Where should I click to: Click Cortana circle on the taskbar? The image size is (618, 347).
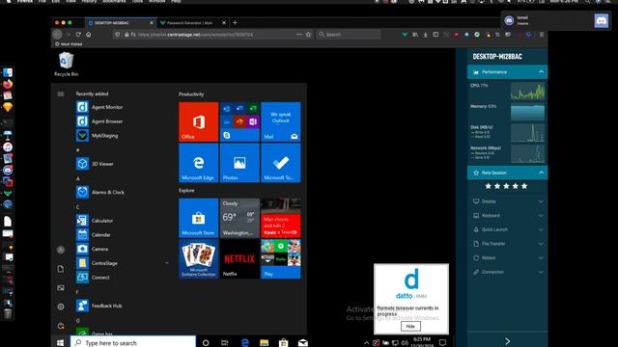(206, 343)
